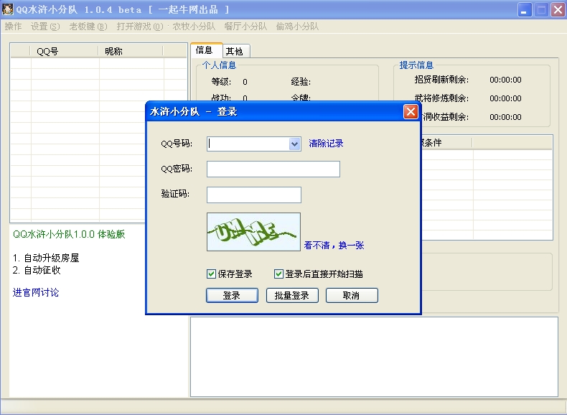This screenshot has width=567, height=415.
Task: Click the '1. 自动升级房屋' text line
Action: pos(46,258)
